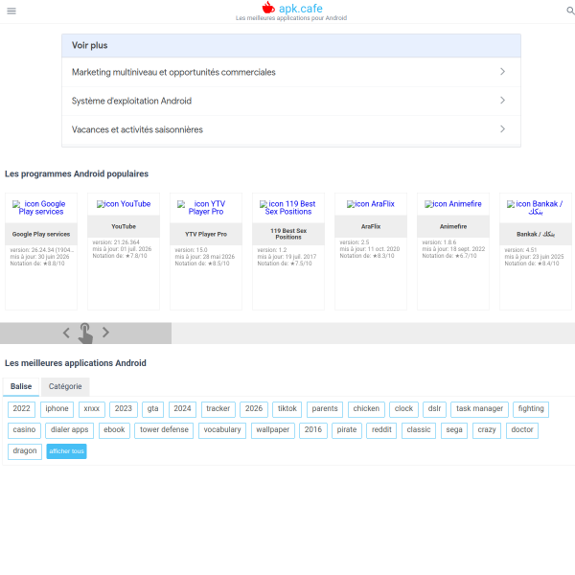Open the Google Play services card

pyautogui.click(x=41, y=251)
